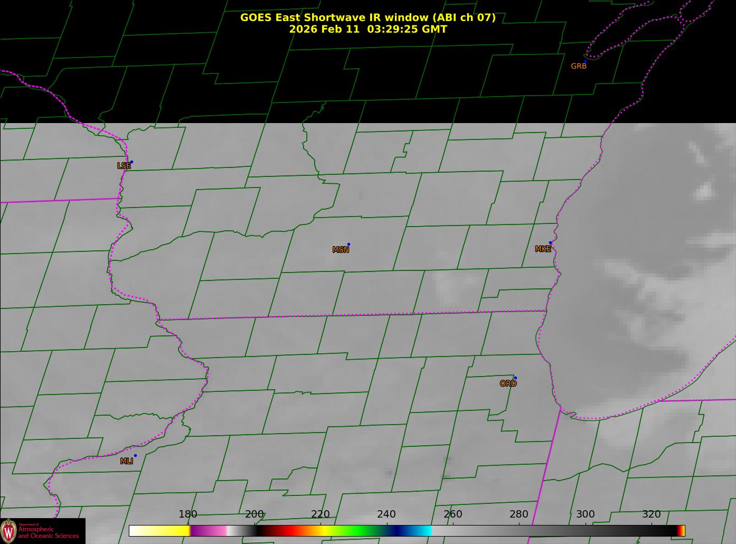Click the blue station dot at MLI
736x544 pixels.
(x=135, y=455)
